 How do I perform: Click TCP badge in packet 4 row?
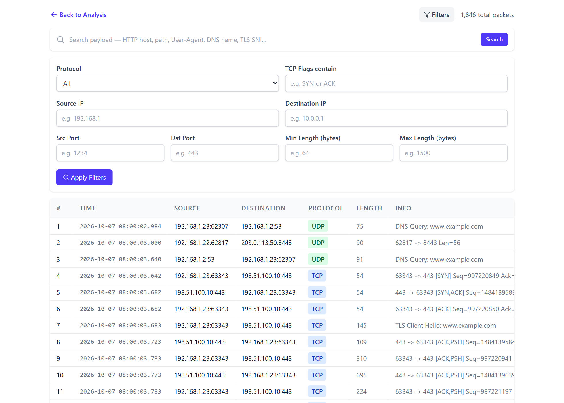(317, 276)
